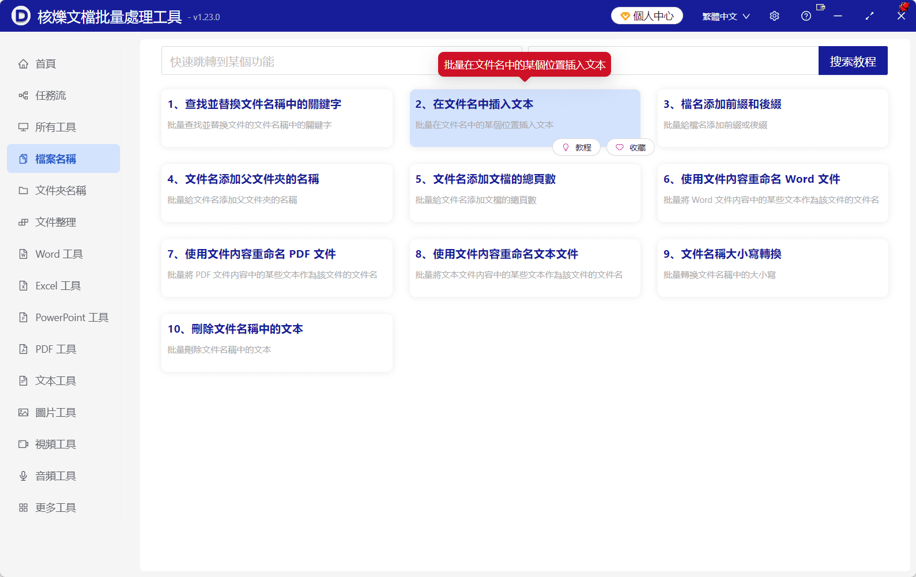916x577 pixels.
Task: Click the lightbulb icon on 教程 button
Action: (566, 148)
